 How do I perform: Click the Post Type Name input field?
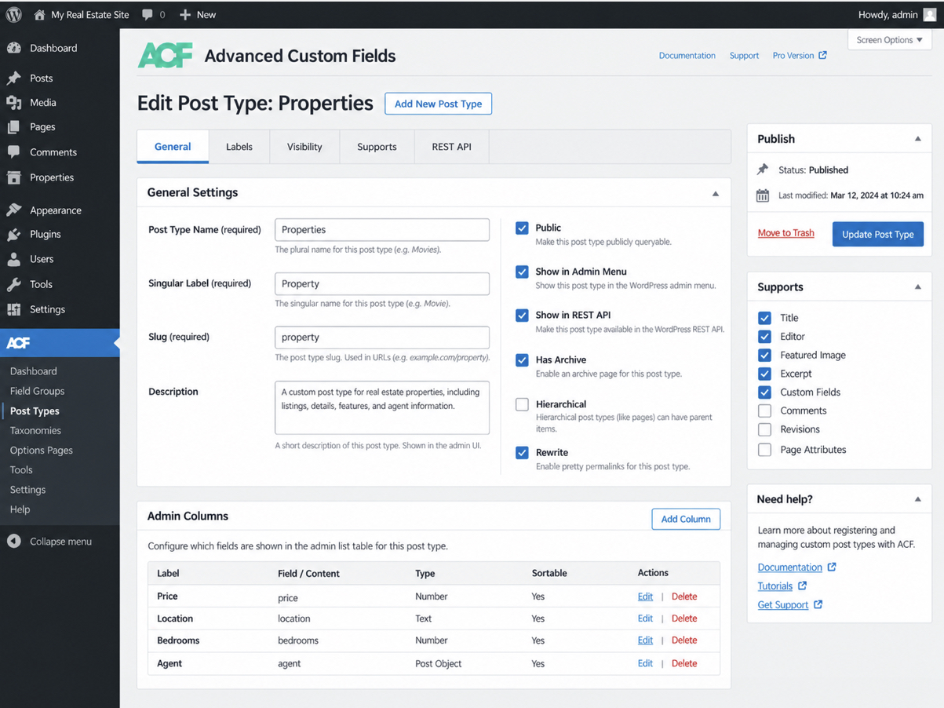tap(382, 229)
